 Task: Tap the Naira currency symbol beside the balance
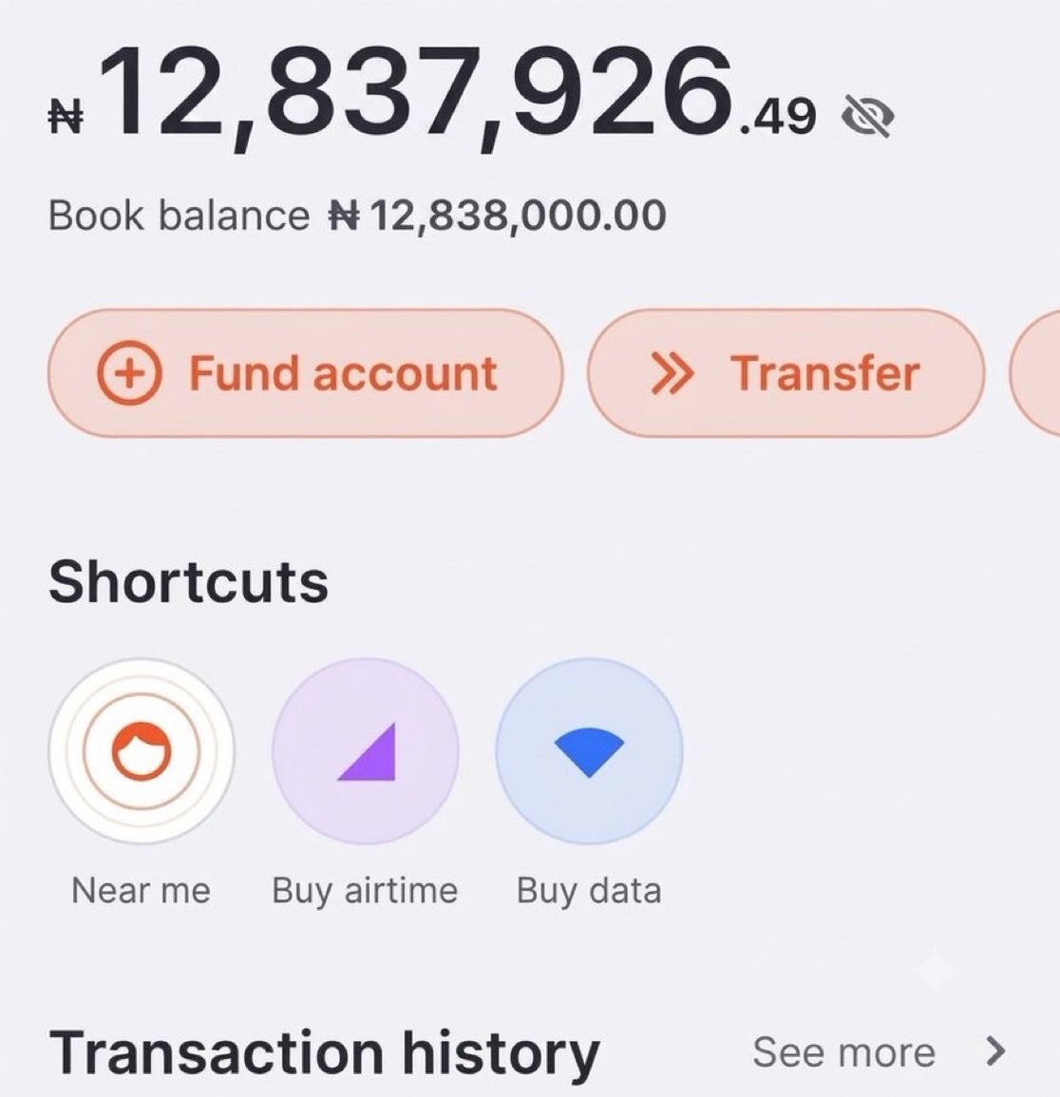66,117
